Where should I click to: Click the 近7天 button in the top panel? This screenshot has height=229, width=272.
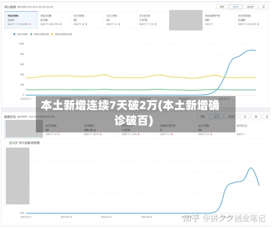[236, 7]
